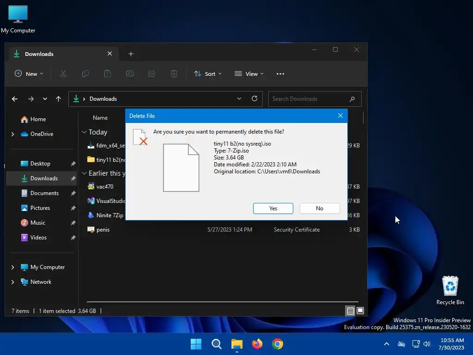Go up one folder level
Viewport: 473px width, 355px height.
(x=59, y=99)
